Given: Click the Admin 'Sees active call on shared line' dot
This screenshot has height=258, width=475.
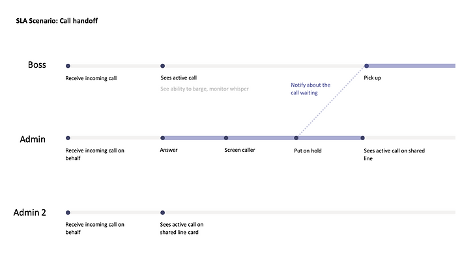Looking at the screenshot, I should click(x=363, y=137).
